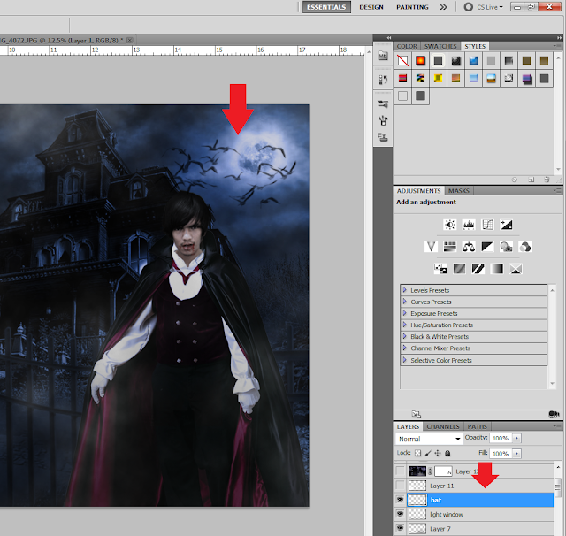Switch to the Masks tab
The width and height of the screenshot is (566, 536).
coord(459,190)
